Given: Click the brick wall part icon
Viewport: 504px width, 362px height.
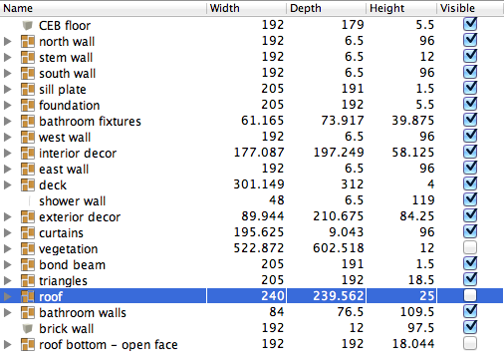Looking at the screenshot, I should coord(28,329).
